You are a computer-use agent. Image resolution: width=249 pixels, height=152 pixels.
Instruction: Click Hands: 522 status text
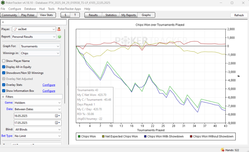point(232,150)
